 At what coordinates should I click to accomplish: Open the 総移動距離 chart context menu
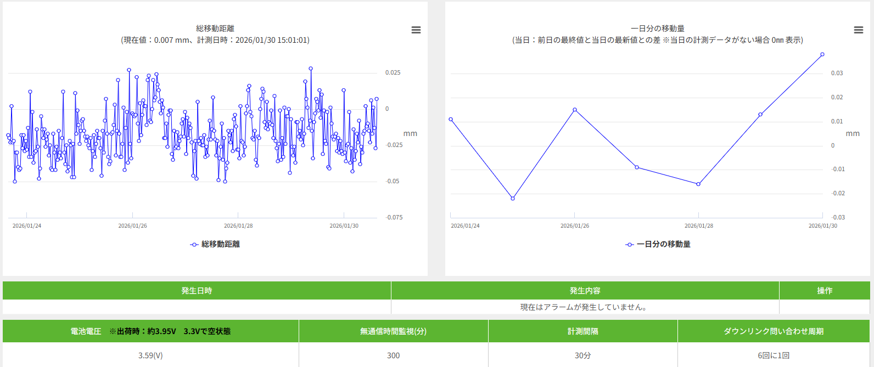416,30
